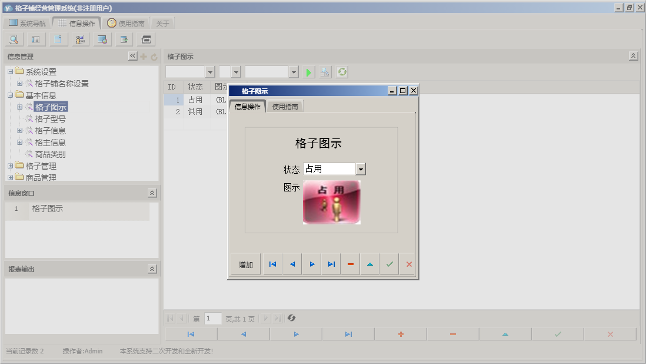Viewport: 646px width, 364px height.
Task: Click the page number input field at bottom
Action: [212, 318]
